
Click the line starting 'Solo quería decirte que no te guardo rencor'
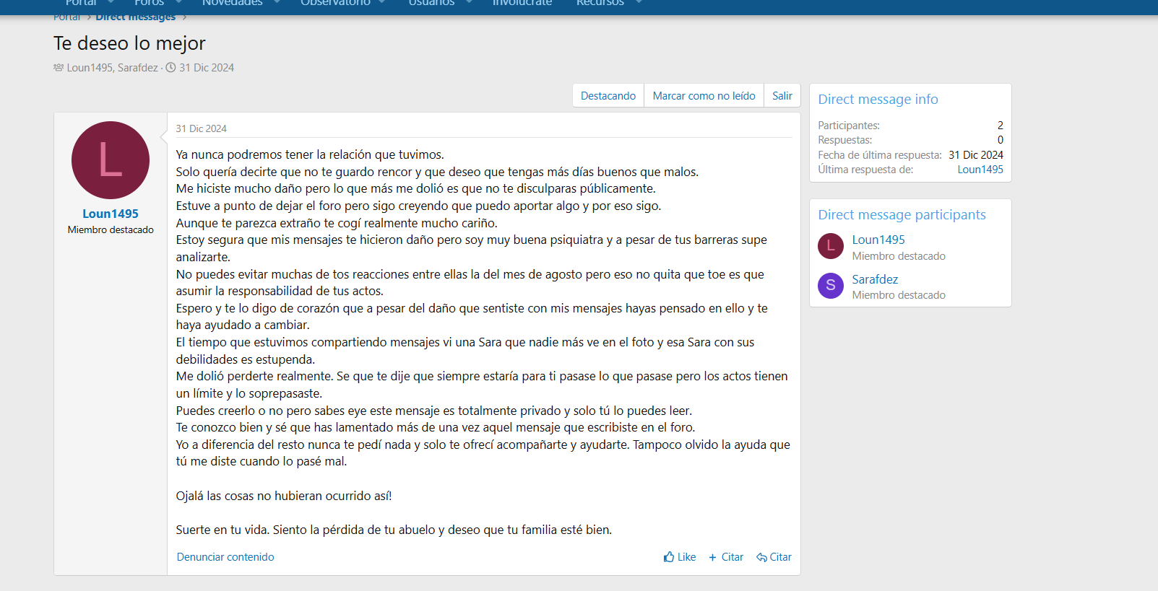pyautogui.click(x=437, y=172)
